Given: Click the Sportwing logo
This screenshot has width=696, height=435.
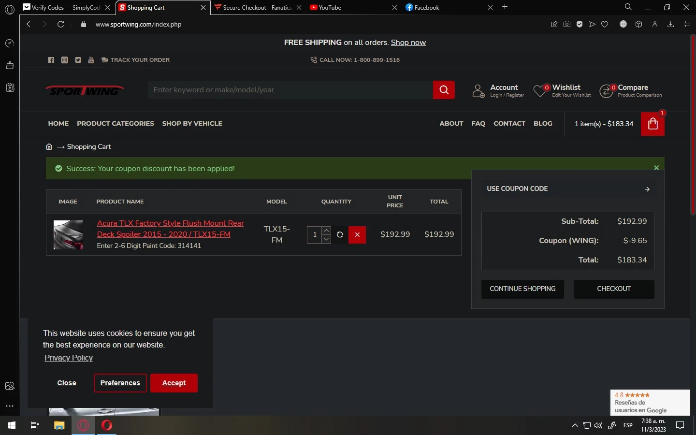Looking at the screenshot, I should coord(85,90).
